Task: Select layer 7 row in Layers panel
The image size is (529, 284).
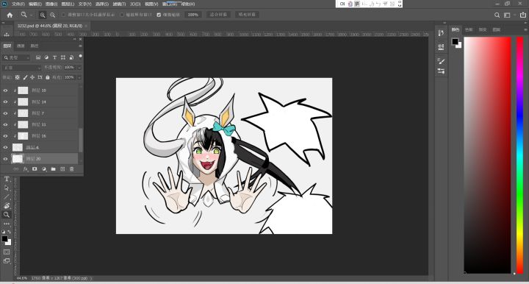Action: click(x=40, y=113)
